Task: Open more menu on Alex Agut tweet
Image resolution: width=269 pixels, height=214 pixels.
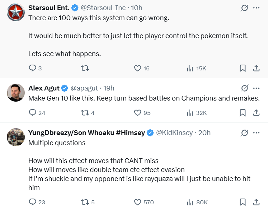Action: (x=256, y=88)
